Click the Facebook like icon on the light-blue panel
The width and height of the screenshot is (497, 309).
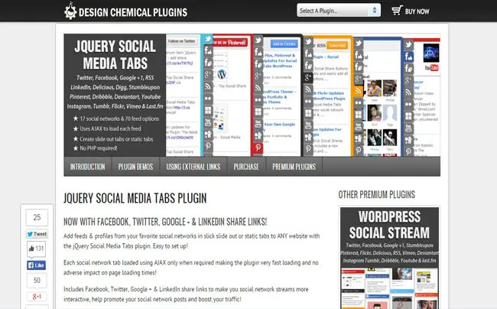[x=208, y=50]
